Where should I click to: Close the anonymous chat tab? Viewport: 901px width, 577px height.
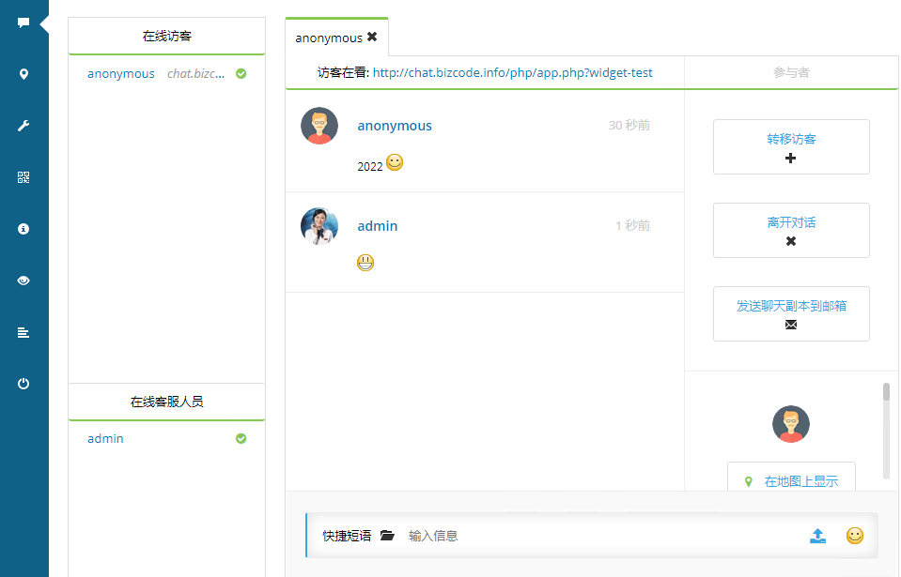pyautogui.click(x=372, y=37)
